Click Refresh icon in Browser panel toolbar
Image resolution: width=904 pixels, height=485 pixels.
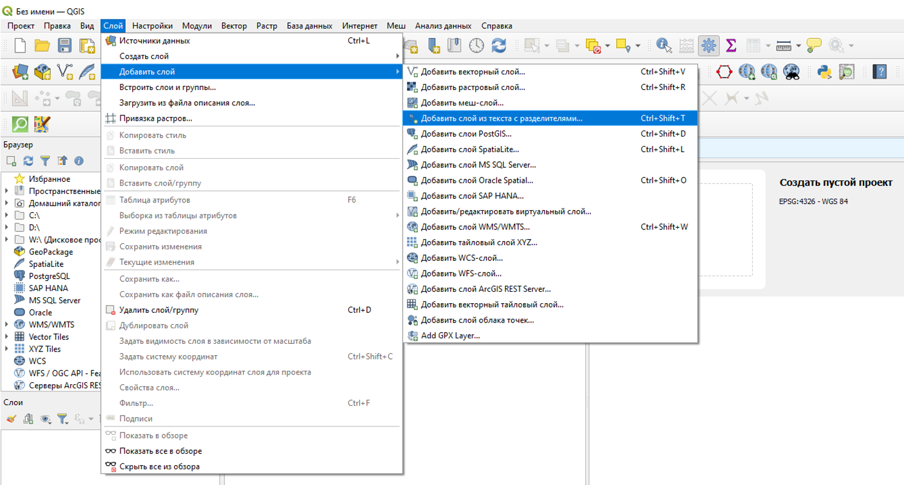pos(28,161)
